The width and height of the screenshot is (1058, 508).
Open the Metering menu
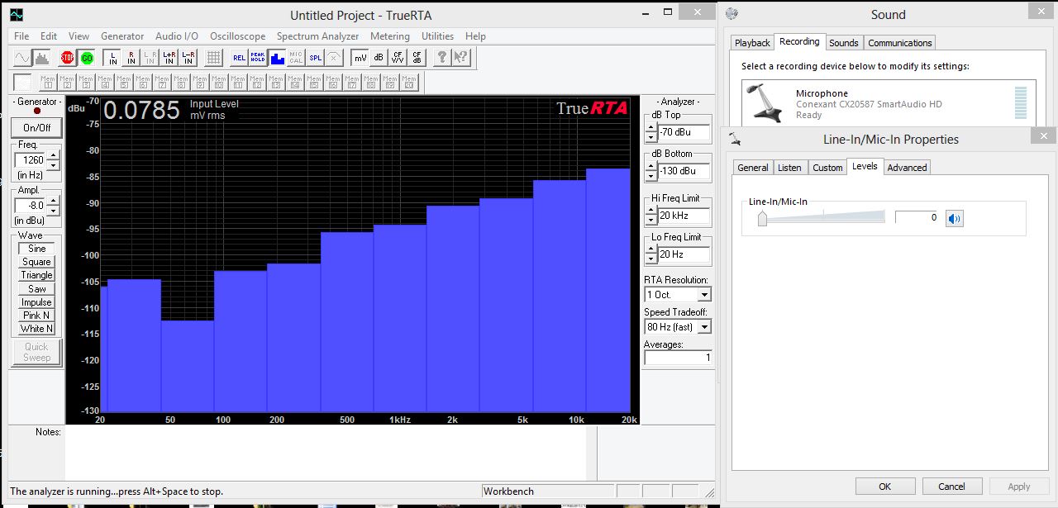(x=389, y=36)
